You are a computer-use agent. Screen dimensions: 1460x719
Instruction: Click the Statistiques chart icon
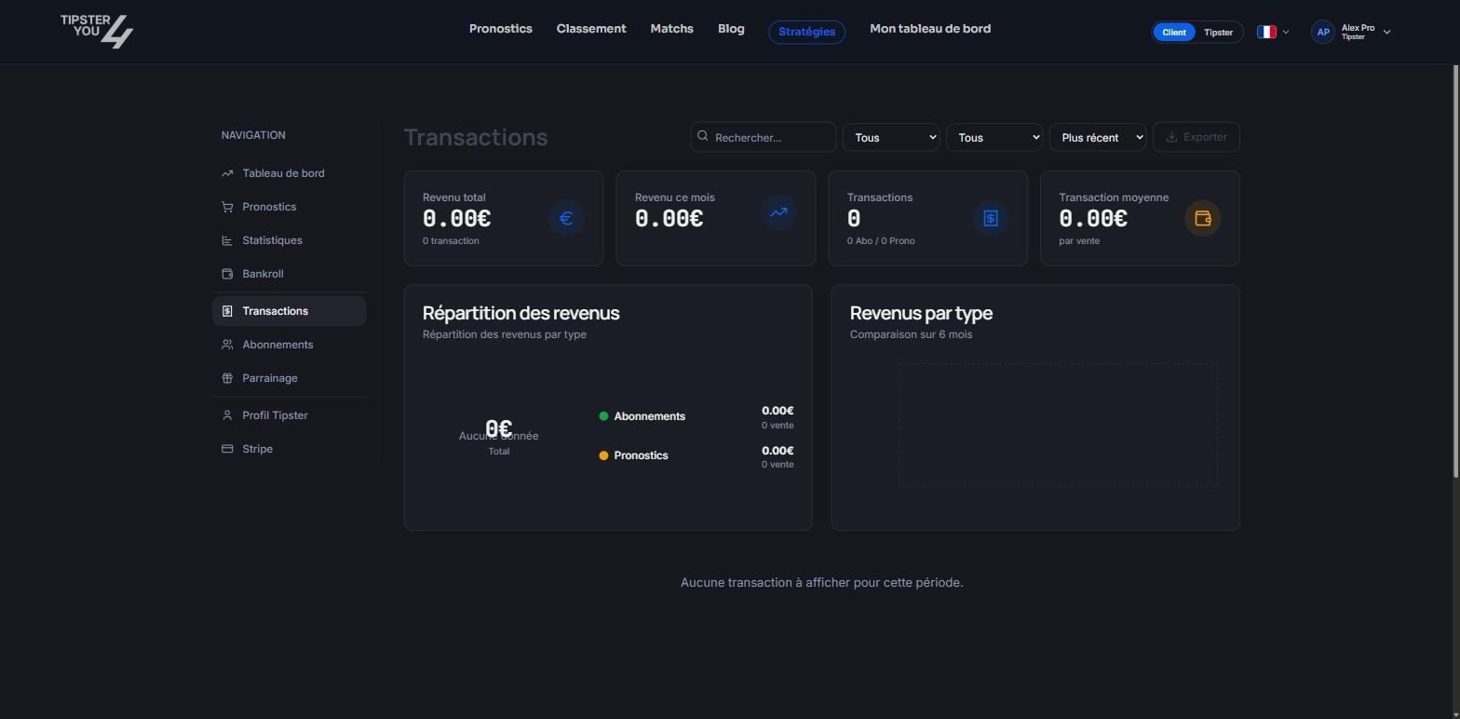[227, 240]
